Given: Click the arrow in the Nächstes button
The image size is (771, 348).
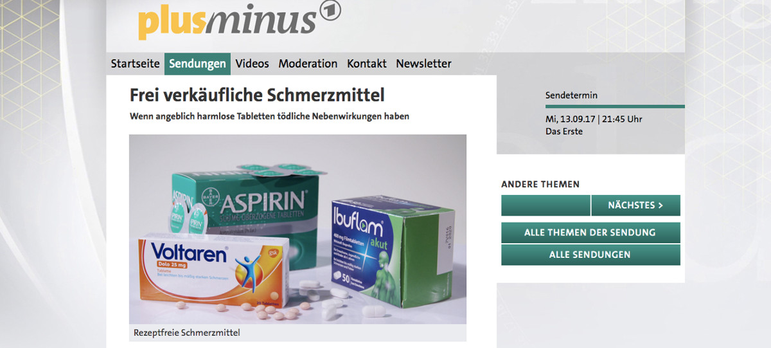Looking at the screenshot, I should [660, 205].
